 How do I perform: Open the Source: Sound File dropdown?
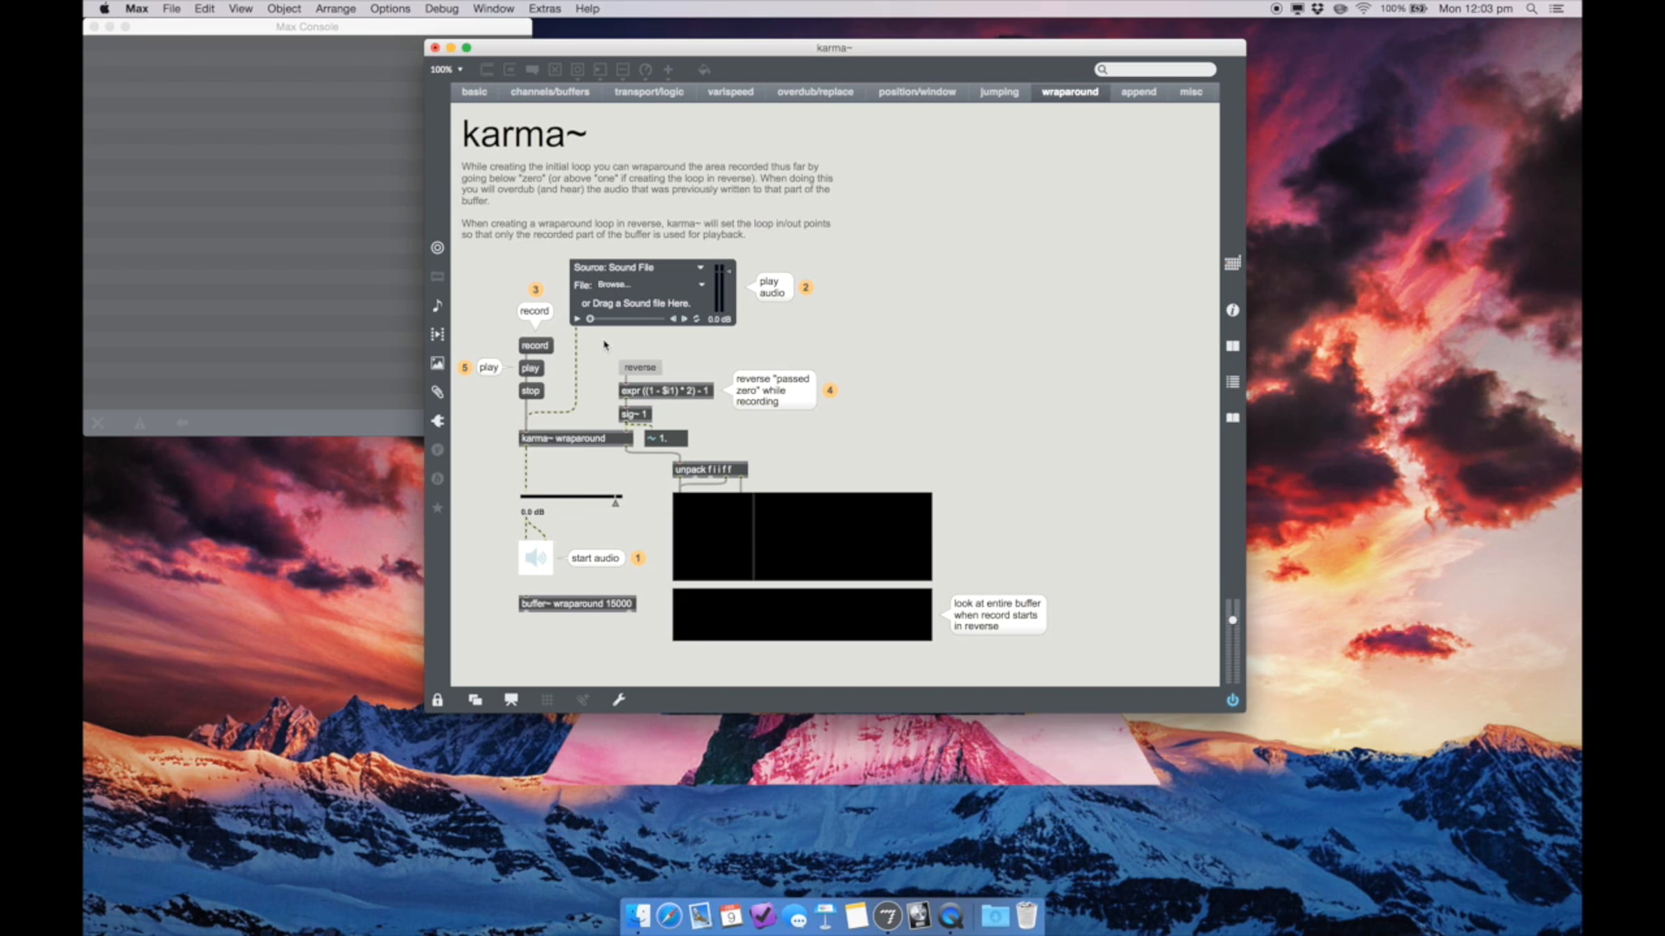click(x=638, y=268)
